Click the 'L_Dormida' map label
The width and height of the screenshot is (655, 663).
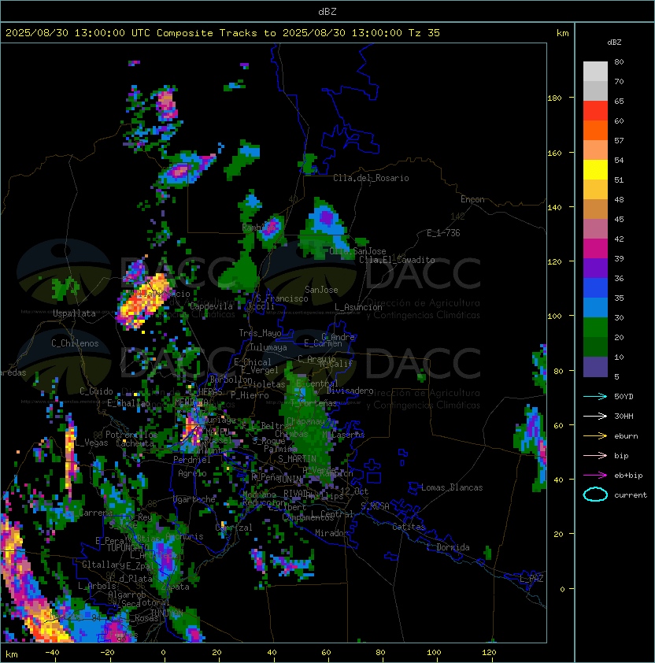[x=448, y=547]
